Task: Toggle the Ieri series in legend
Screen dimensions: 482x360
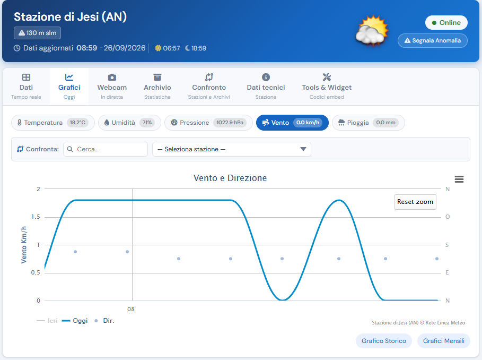Action: click(x=47, y=321)
